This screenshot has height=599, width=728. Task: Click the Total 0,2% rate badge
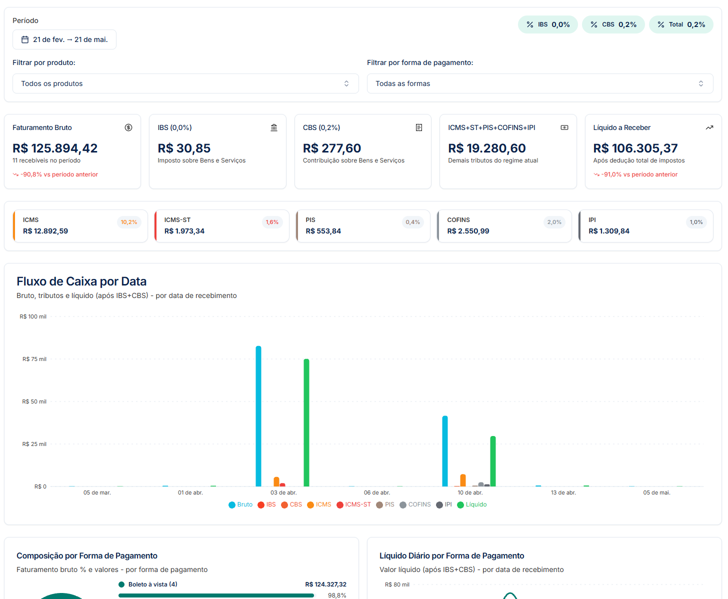(x=681, y=24)
